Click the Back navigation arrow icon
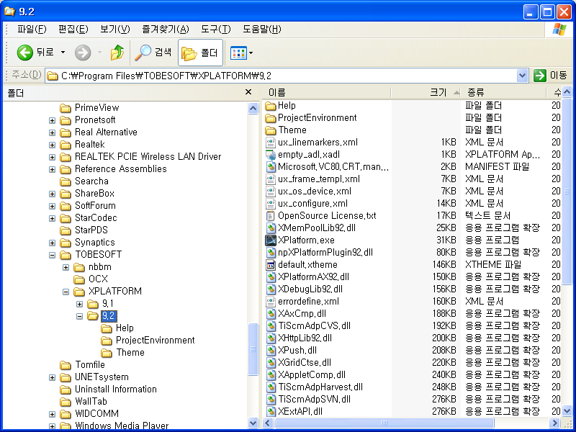This screenshot has height=432, width=576. (25, 53)
